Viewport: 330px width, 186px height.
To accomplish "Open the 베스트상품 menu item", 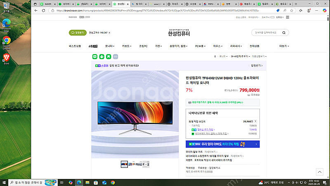I will click(75, 46).
